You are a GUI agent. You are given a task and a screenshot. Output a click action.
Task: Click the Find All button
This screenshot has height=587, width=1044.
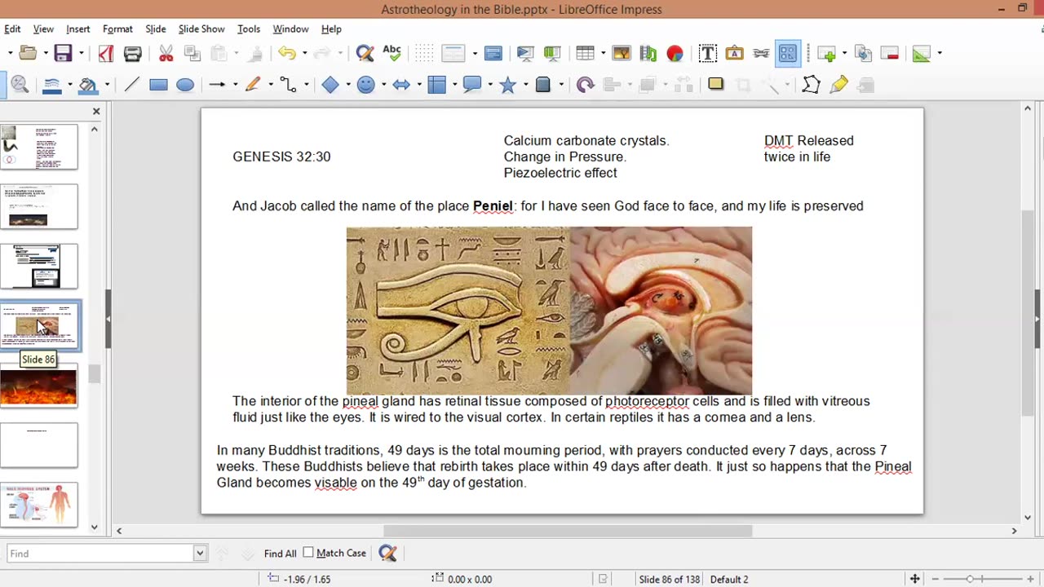(280, 554)
